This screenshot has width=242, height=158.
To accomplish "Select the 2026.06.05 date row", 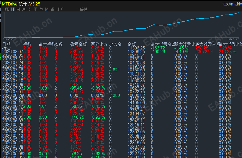I will (x=13, y=117).
